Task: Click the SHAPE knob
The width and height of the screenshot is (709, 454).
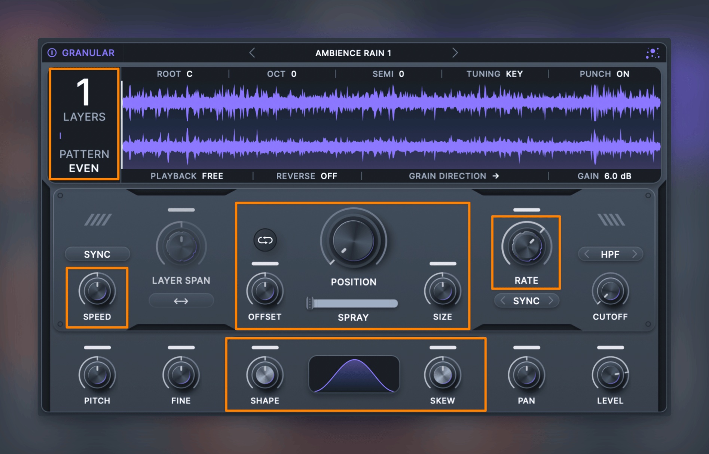Action: pyautogui.click(x=265, y=375)
